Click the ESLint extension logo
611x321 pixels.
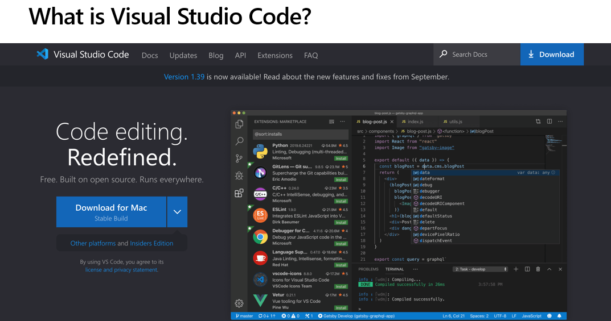point(260,215)
